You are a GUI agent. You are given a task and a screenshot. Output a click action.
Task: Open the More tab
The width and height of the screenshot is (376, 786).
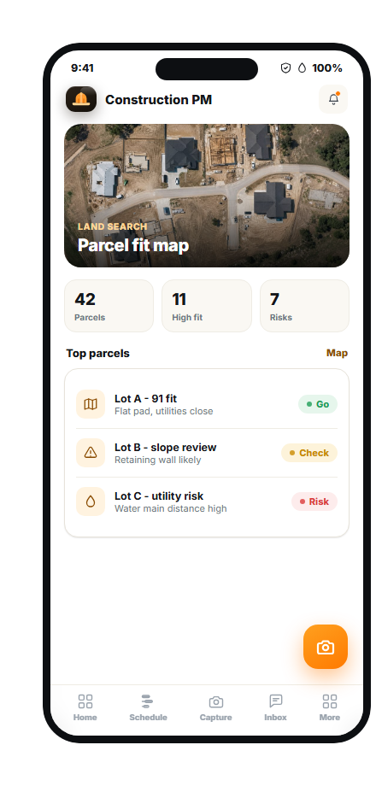pyautogui.click(x=329, y=707)
